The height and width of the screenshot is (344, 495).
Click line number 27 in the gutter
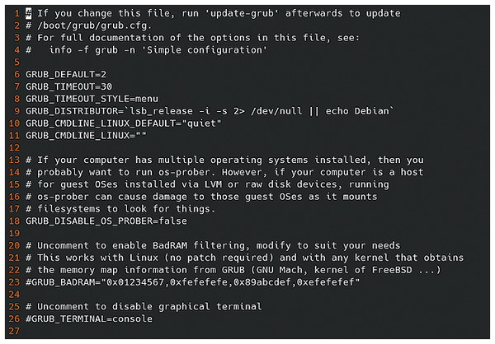click(12, 330)
